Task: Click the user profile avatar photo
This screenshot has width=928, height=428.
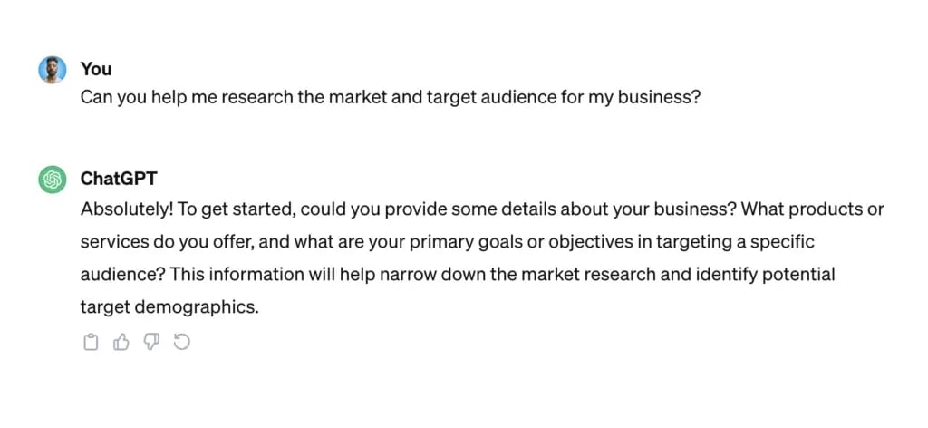Action: coord(53,70)
